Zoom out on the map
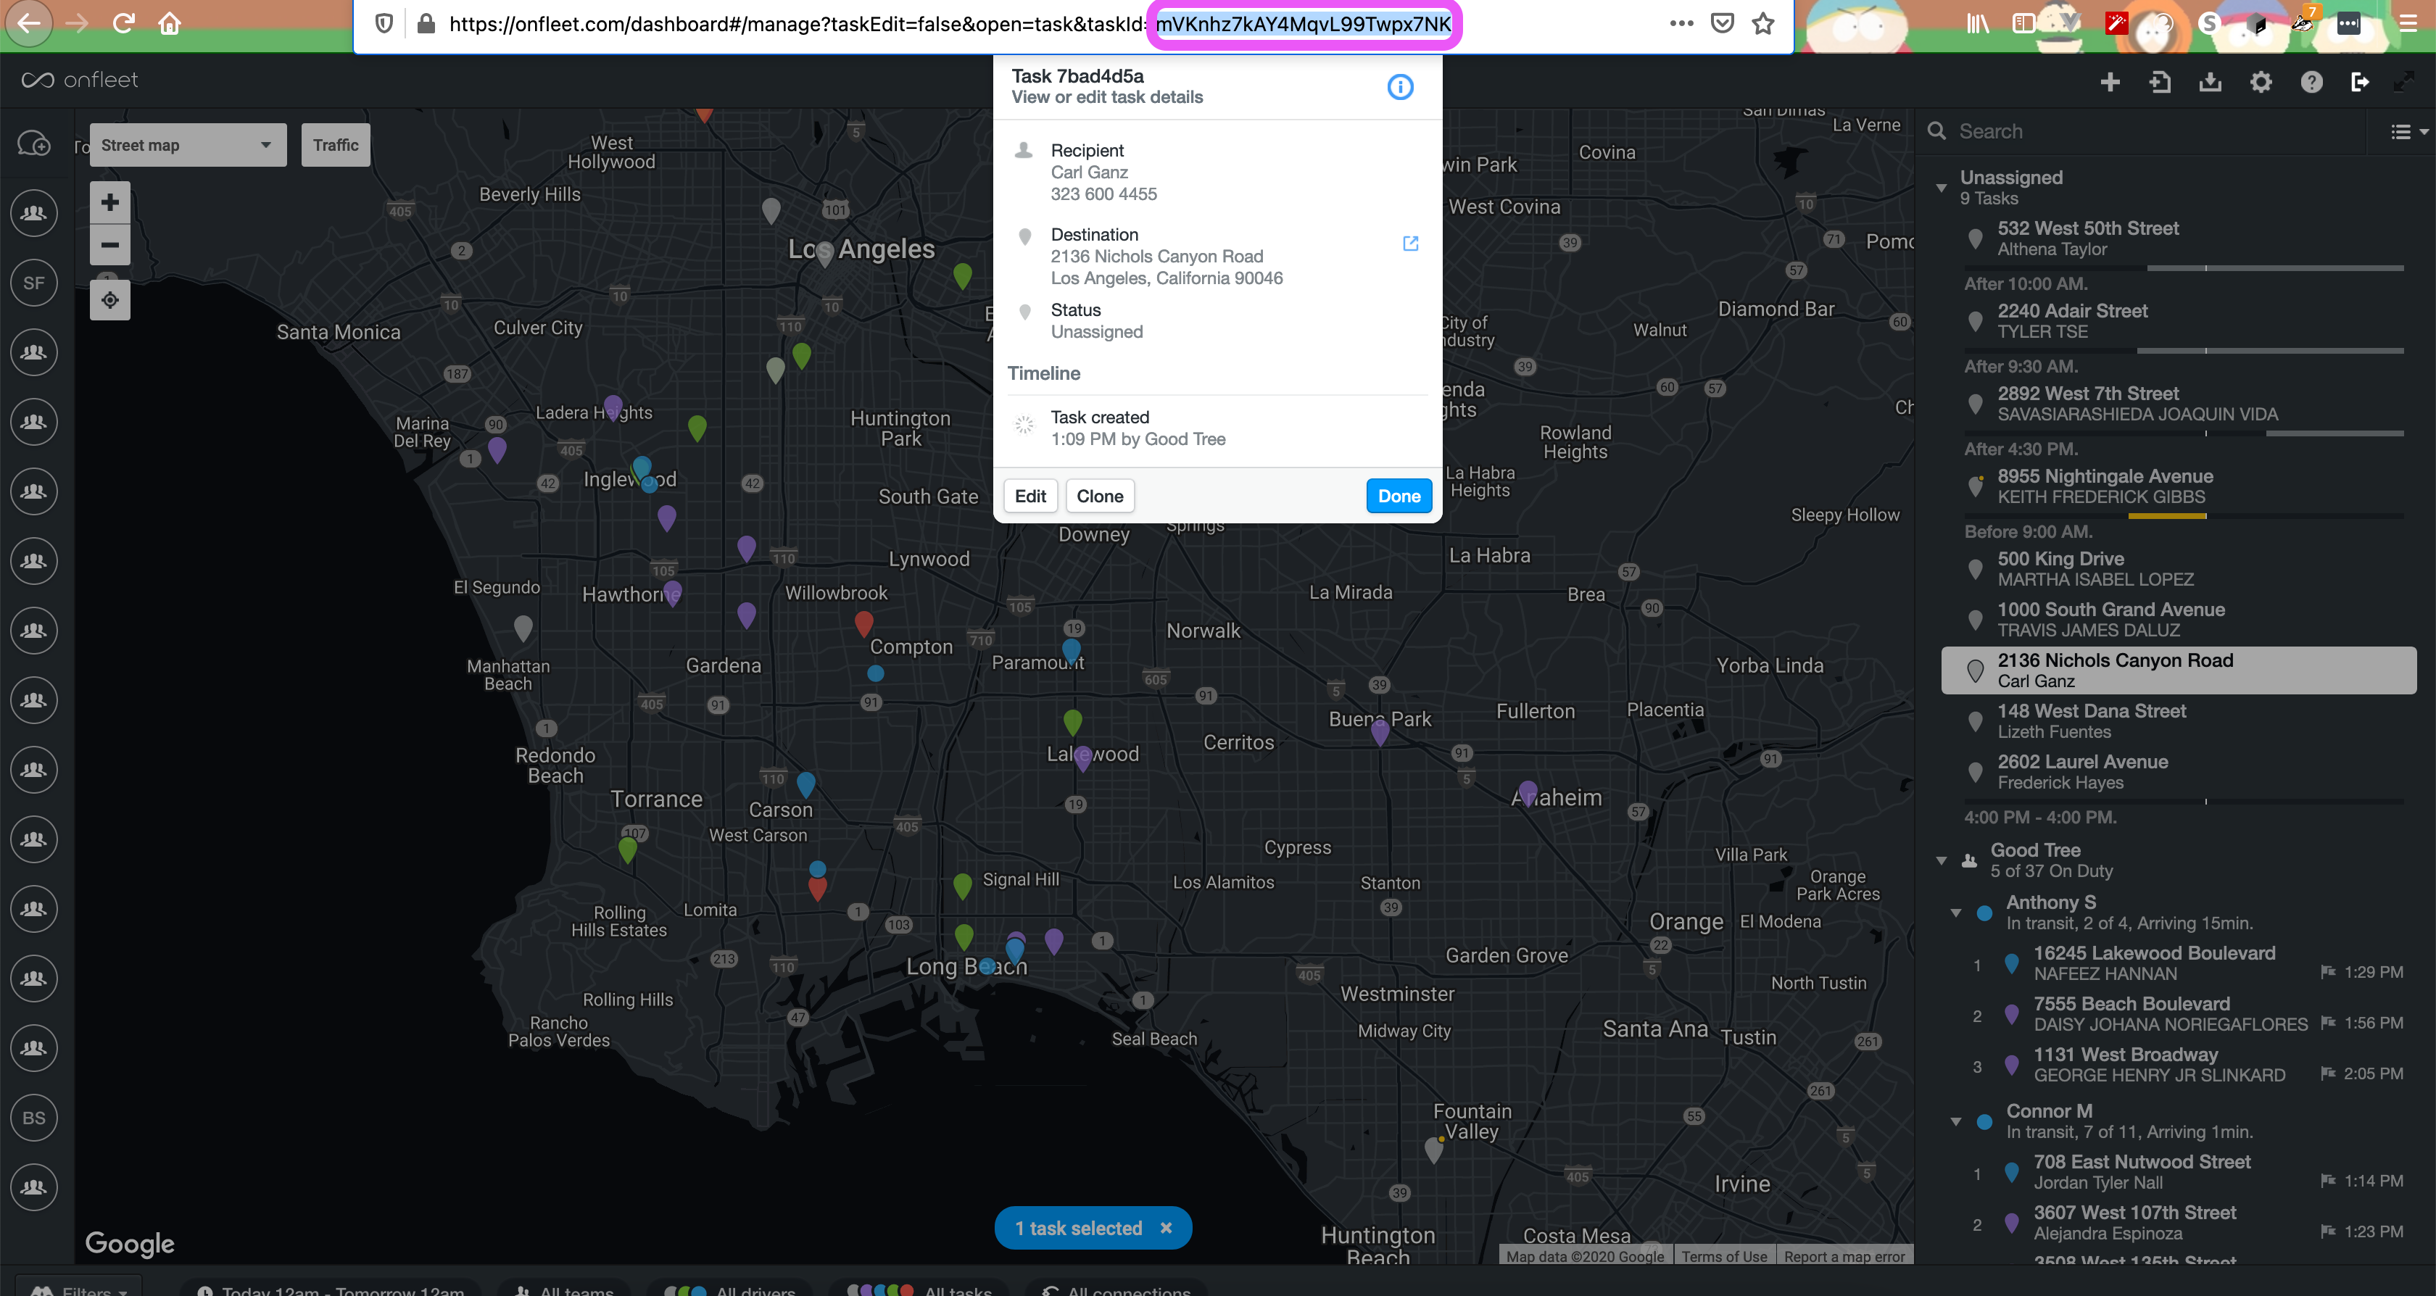This screenshot has width=2436, height=1296. tap(109, 245)
